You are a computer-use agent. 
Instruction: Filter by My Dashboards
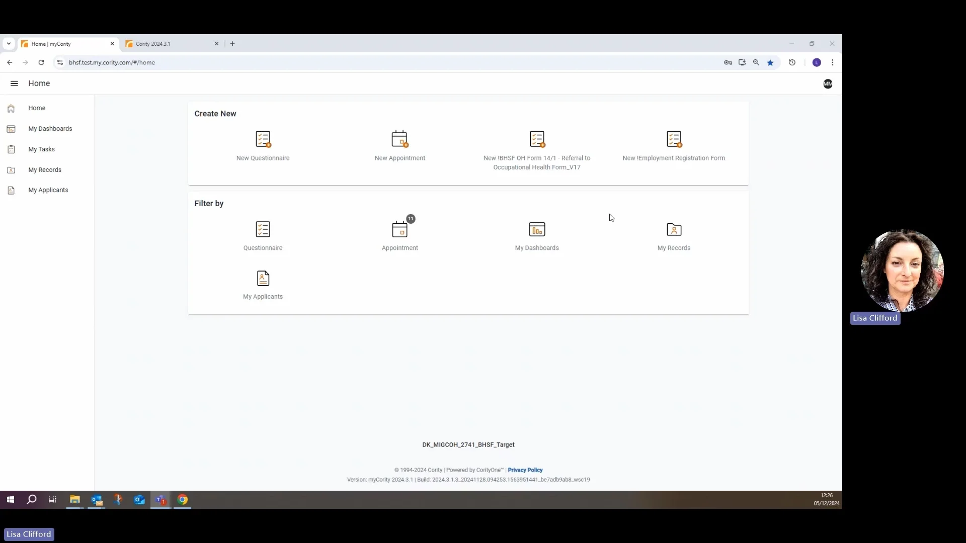coord(537,235)
